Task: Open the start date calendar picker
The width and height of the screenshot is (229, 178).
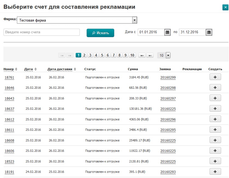Action: (168, 32)
